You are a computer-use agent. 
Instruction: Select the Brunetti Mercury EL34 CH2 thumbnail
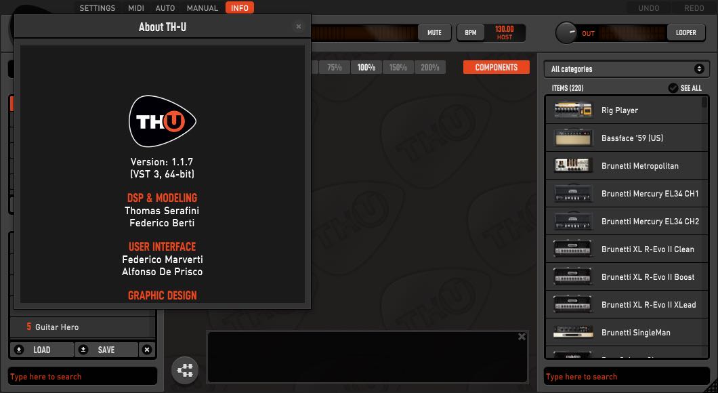[573, 222]
